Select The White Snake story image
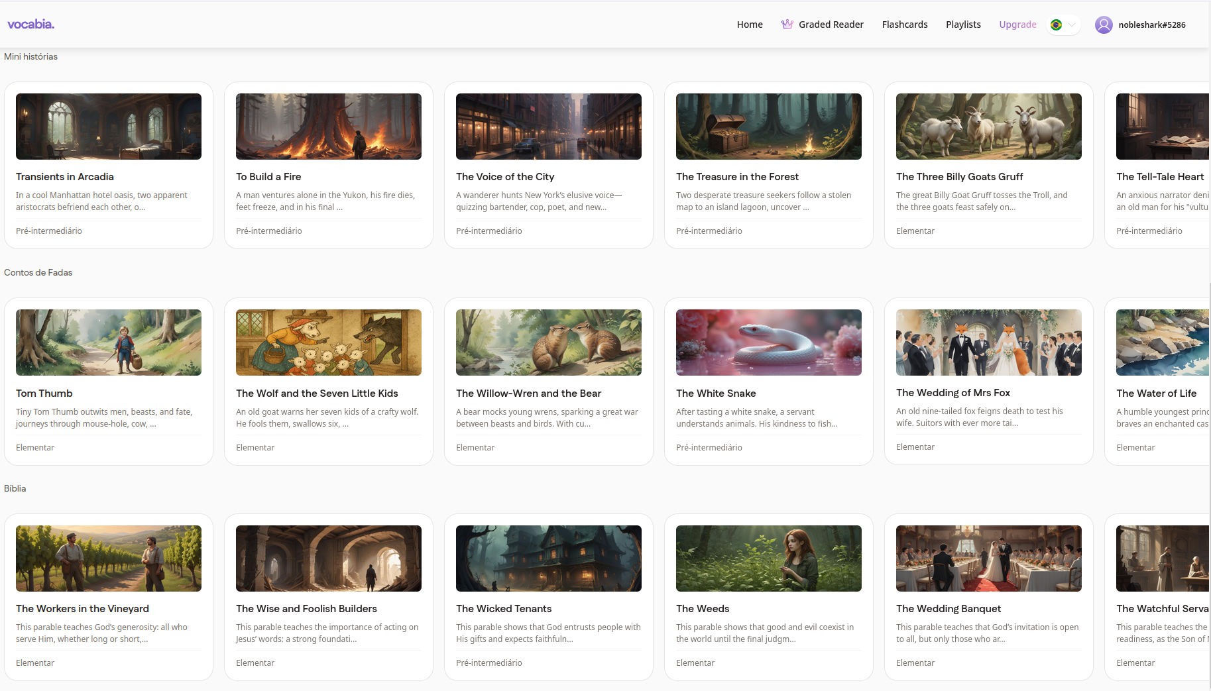The height and width of the screenshot is (691, 1211). 768,343
